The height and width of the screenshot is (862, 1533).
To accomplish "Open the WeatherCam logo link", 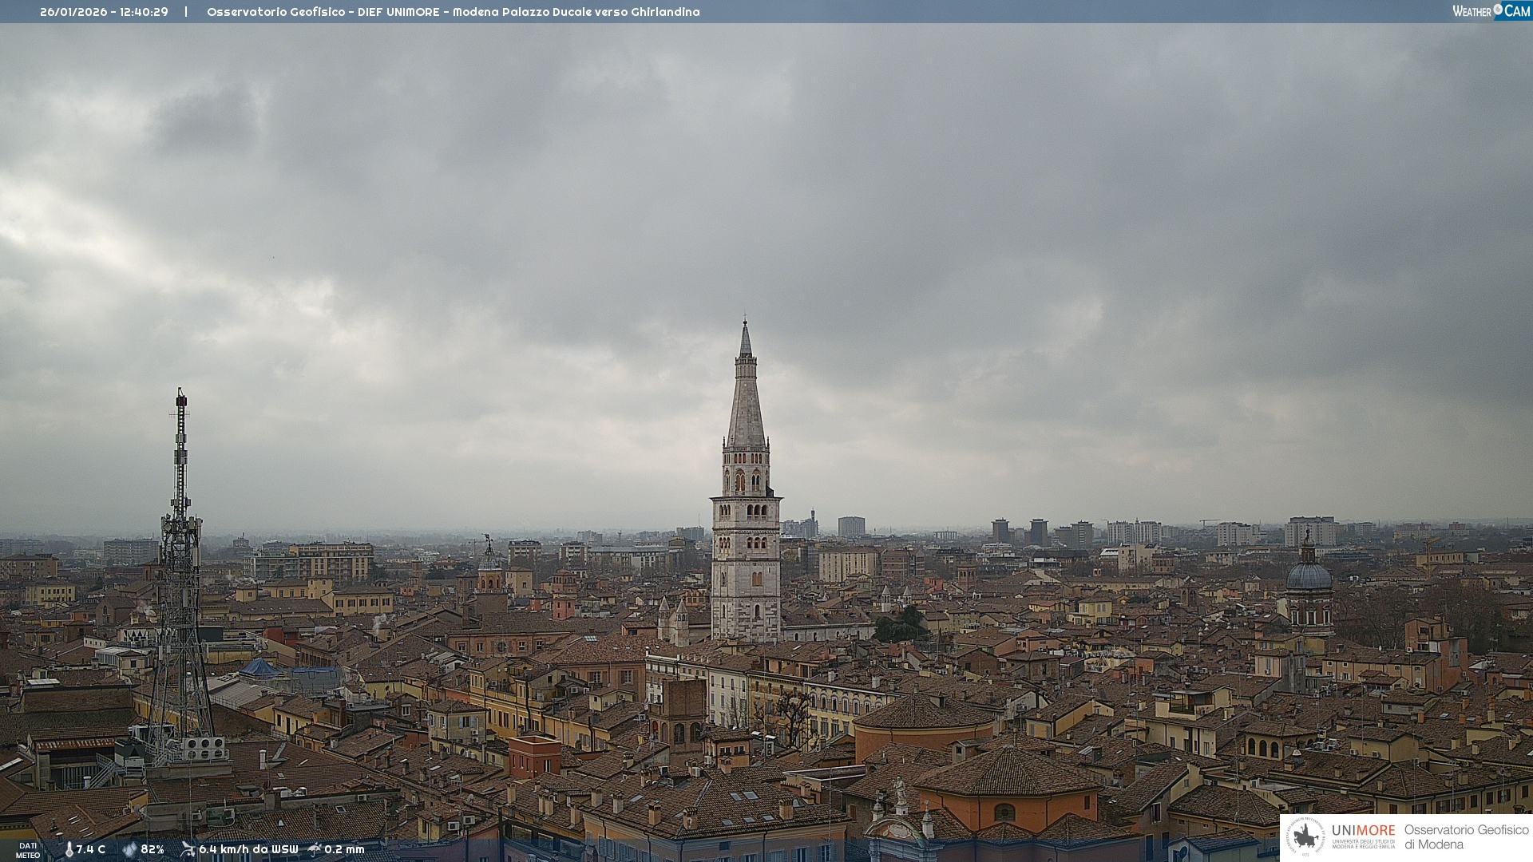I will pos(1490,10).
